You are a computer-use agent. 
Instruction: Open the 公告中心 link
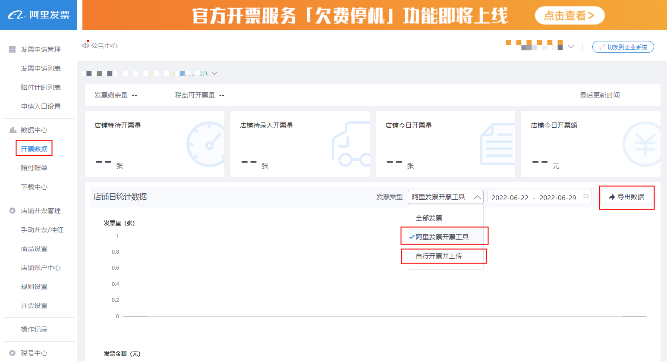click(104, 46)
